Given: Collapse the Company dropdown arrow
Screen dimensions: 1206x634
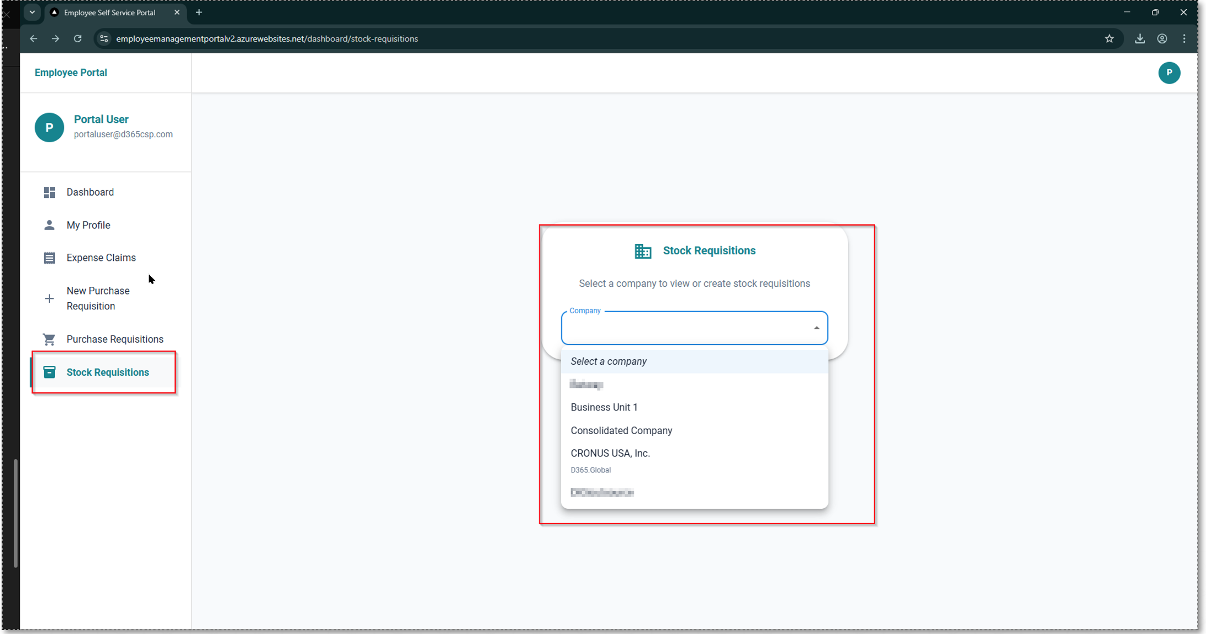Looking at the screenshot, I should click(816, 328).
